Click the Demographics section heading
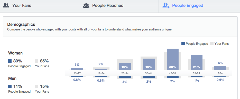This screenshot has height=99, width=240. [x=21, y=24]
